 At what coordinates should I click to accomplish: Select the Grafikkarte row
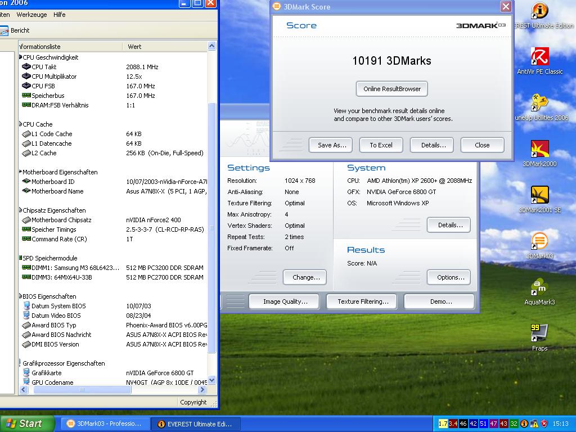click(x=114, y=372)
